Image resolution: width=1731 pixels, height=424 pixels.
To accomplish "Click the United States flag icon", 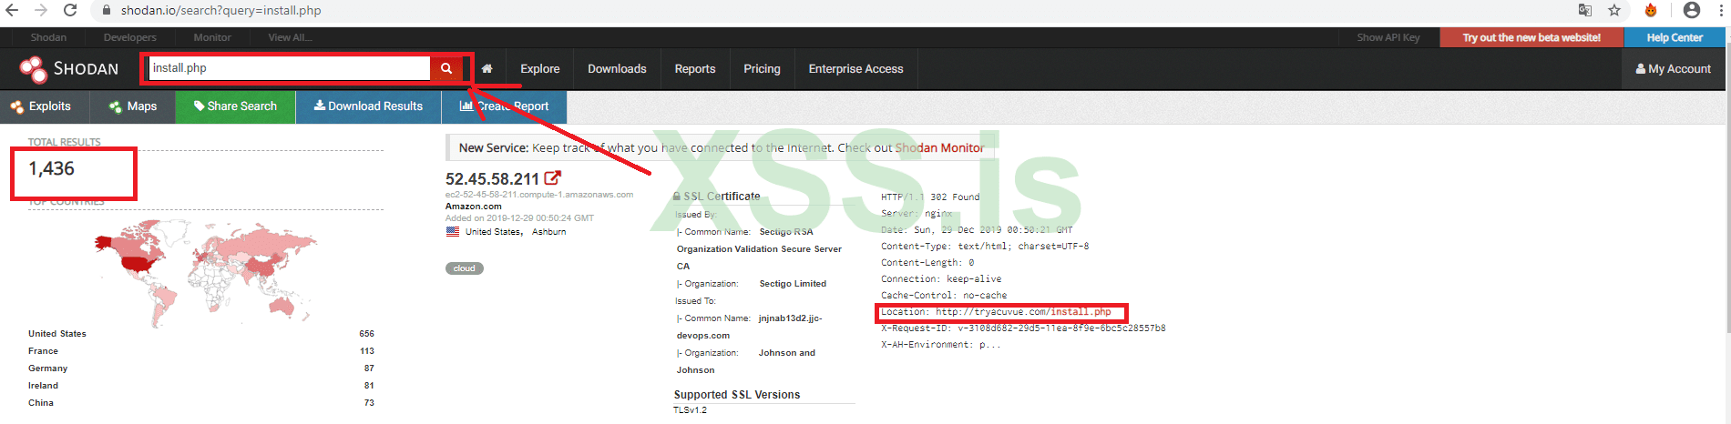I will pos(453,231).
